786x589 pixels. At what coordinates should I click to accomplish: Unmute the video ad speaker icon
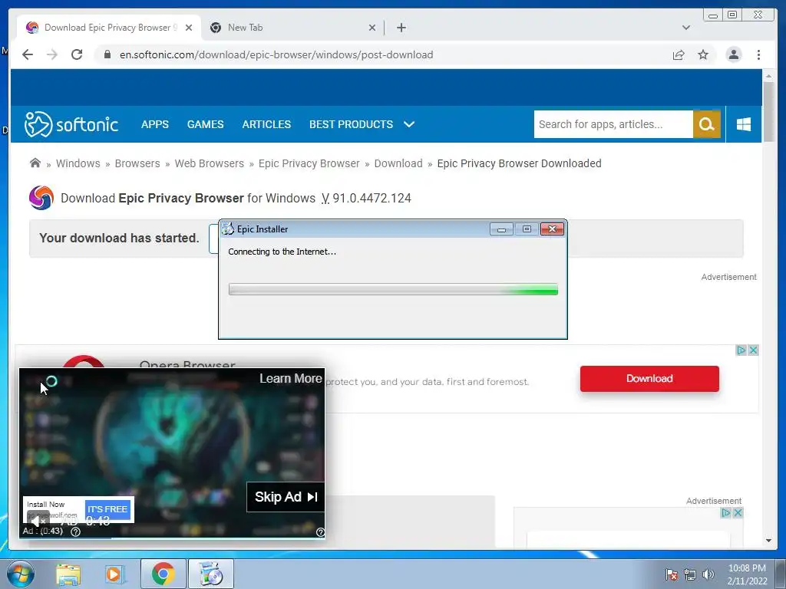[x=38, y=521]
